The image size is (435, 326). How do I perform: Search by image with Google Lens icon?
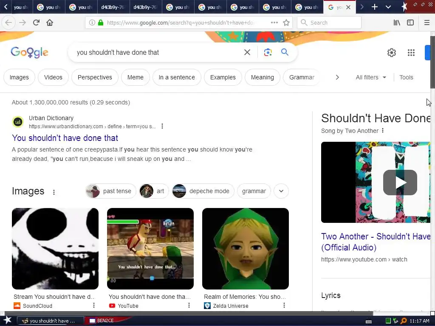coord(268,52)
